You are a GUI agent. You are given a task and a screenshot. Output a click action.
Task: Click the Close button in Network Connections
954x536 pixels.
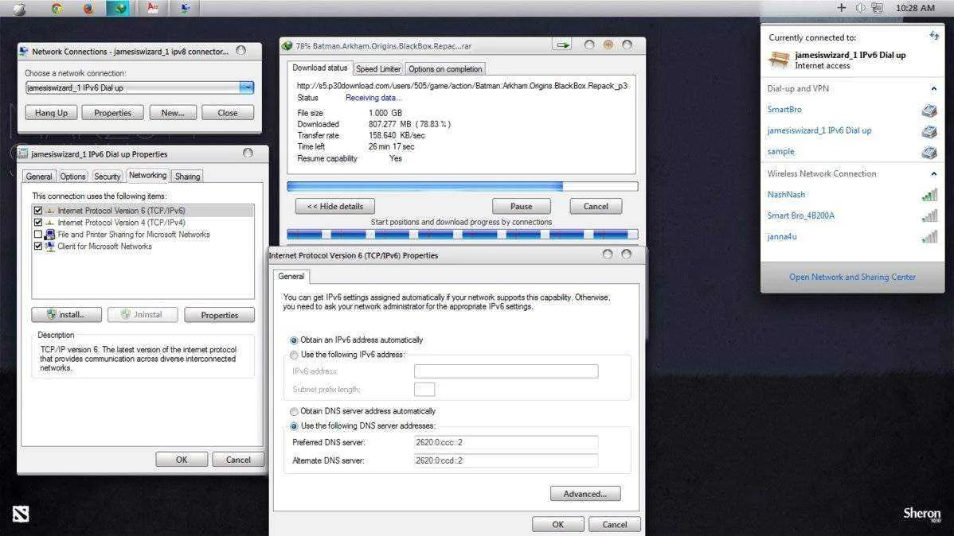[228, 112]
